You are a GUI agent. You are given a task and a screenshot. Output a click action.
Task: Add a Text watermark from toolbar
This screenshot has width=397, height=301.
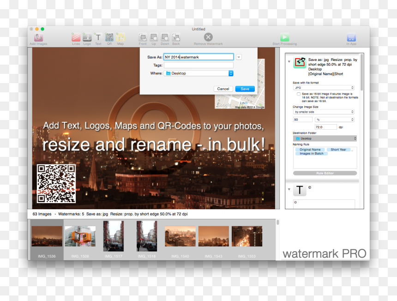pyautogui.click(x=98, y=37)
